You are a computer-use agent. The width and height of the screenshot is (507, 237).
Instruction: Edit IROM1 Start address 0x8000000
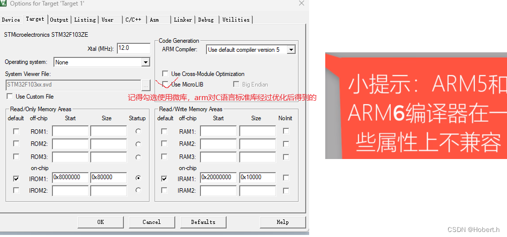(70, 178)
